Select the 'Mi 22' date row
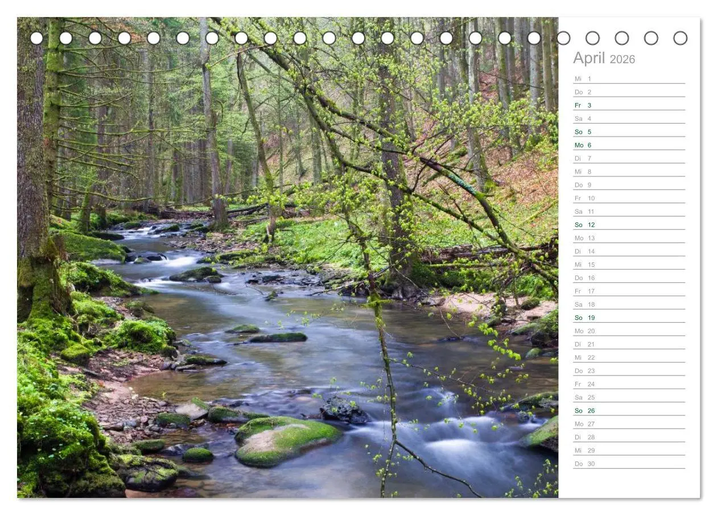 (629, 357)
